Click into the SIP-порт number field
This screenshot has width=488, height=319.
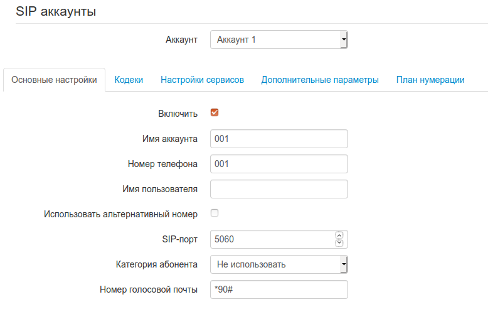(x=272, y=239)
